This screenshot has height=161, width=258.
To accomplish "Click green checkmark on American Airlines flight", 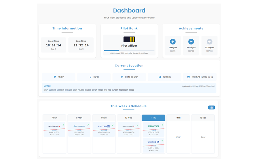I will [138, 125].
